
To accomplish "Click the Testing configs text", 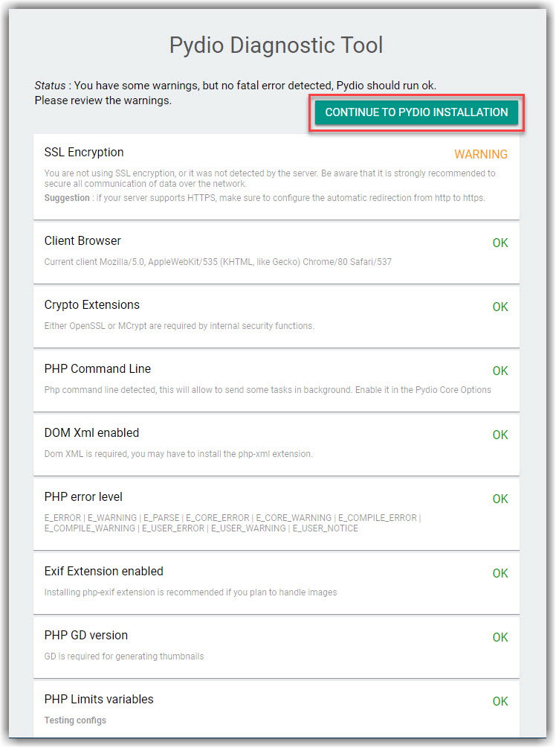I will pos(75,720).
